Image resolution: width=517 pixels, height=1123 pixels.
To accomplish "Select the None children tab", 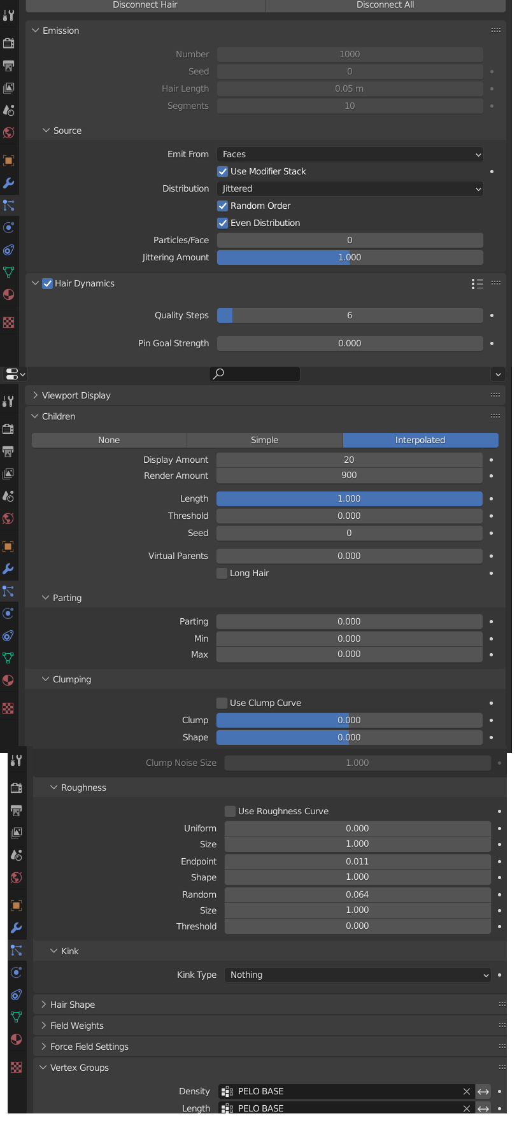I will 109,440.
